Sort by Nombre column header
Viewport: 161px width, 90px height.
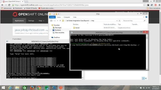coord(76,24)
